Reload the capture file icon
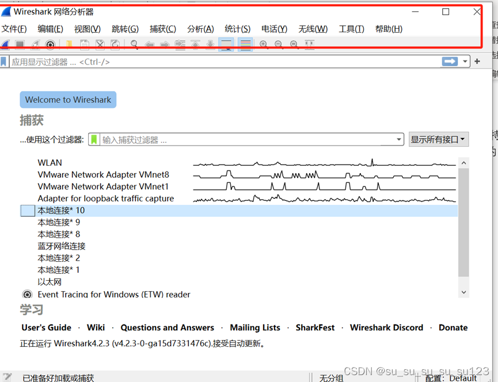The height and width of the screenshot is (382, 498). [115, 44]
